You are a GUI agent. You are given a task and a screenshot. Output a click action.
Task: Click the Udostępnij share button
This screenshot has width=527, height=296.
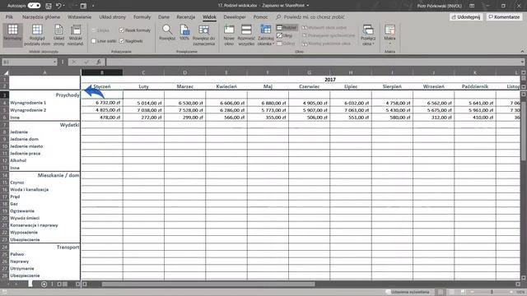coord(466,16)
